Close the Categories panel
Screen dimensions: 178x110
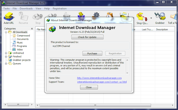tap(32, 29)
